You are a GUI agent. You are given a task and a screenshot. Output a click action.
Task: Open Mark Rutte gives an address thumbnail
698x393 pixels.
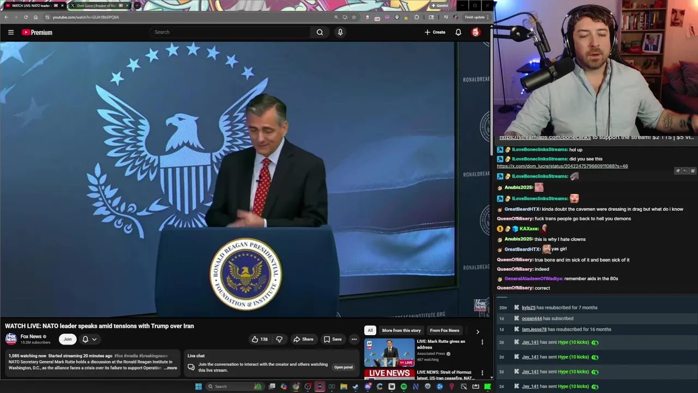point(389,352)
